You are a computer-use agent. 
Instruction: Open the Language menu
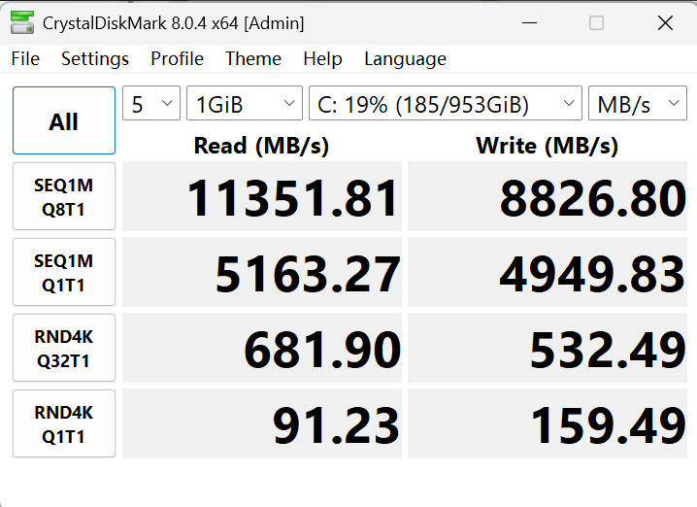click(x=405, y=59)
